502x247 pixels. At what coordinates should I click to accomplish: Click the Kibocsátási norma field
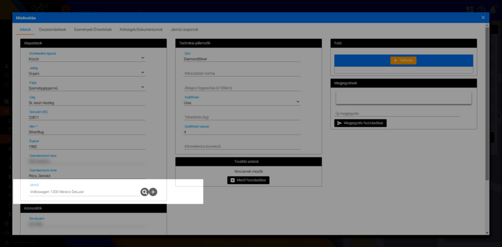tap(242, 73)
